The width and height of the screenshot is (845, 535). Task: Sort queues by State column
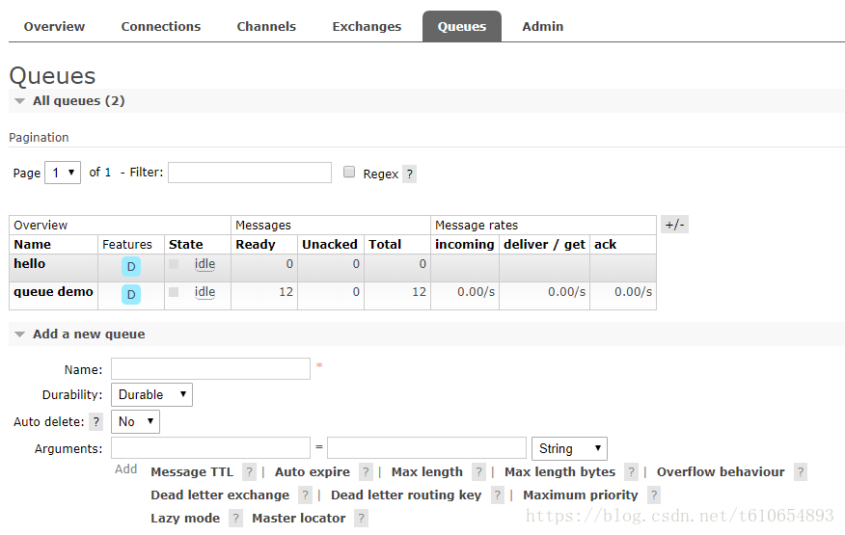186,245
